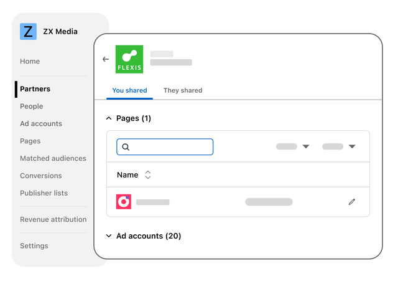
Task: Open the second filter dropdown arrow
Action: click(x=352, y=146)
